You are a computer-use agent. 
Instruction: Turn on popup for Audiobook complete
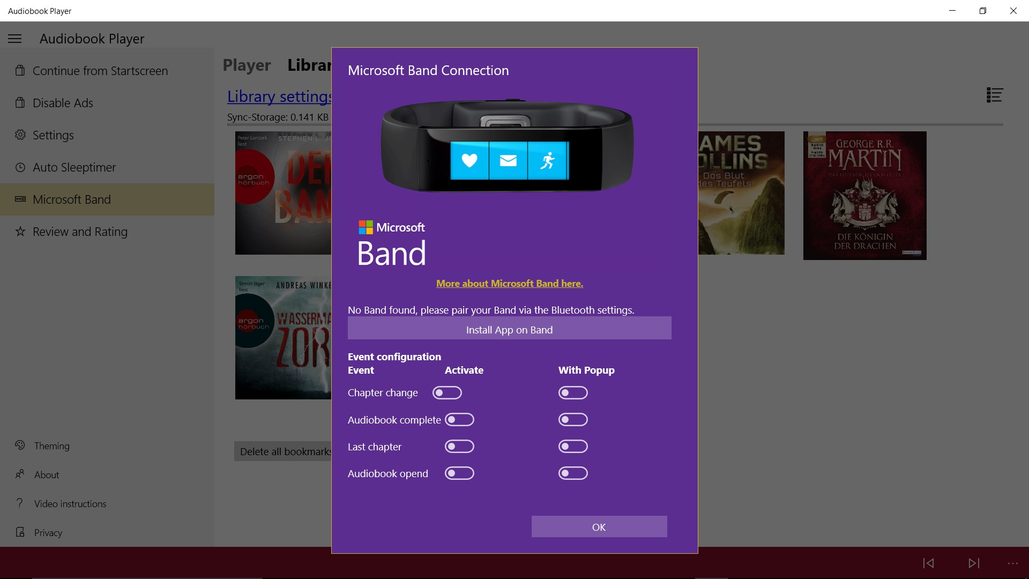point(573,420)
